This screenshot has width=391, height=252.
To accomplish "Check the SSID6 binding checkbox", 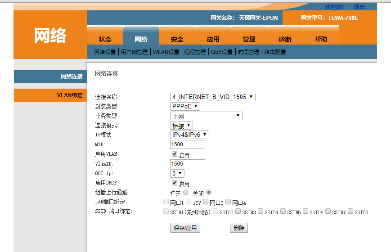I will click(x=305, y=211).
